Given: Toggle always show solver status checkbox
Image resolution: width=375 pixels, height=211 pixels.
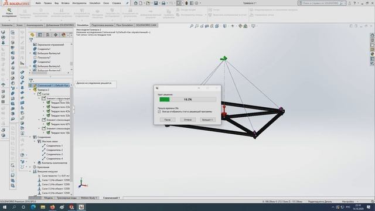Looking at the screenshot, I should pyautogui.click(x=159, y=112).
